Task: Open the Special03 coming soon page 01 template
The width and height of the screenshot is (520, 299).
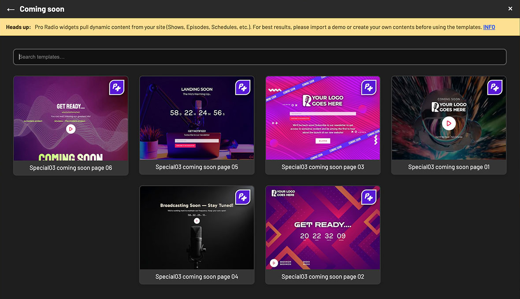Action: (x=449, y=167)
